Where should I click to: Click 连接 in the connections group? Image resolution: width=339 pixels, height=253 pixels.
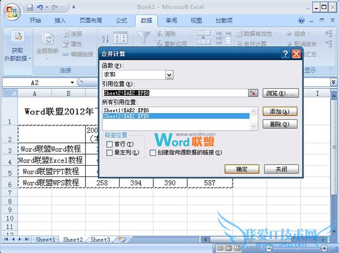(72, 34)
